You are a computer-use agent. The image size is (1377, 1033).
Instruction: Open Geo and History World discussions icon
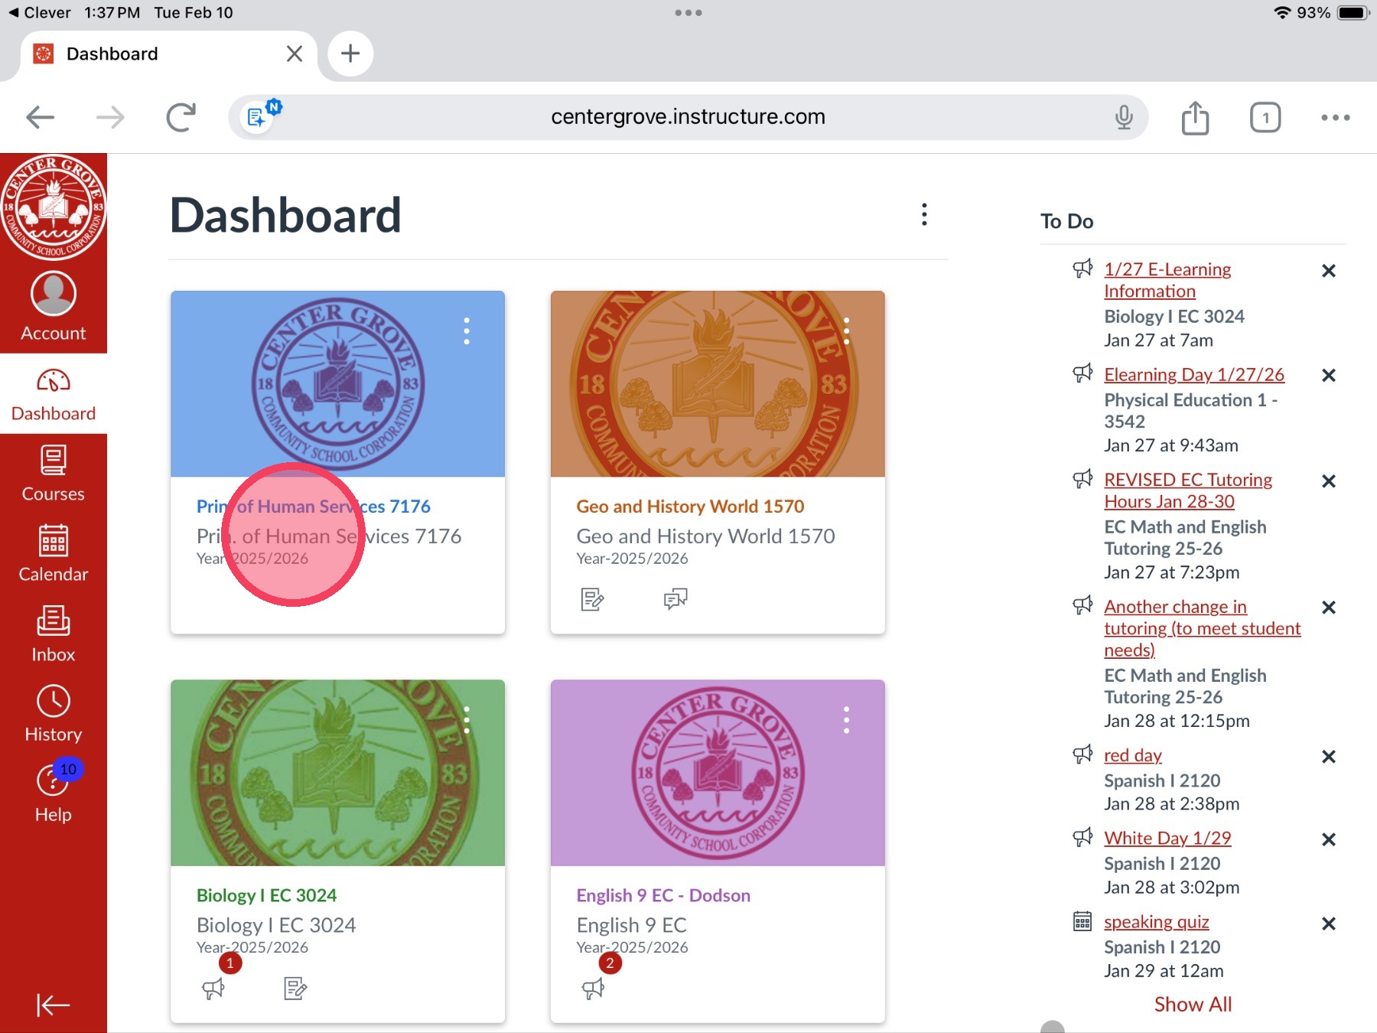[675, 599]
